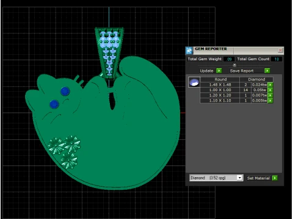293x219 pixels.
Task: Select the upper blue gem eye on the cat
Action: (x=65, y=91)
